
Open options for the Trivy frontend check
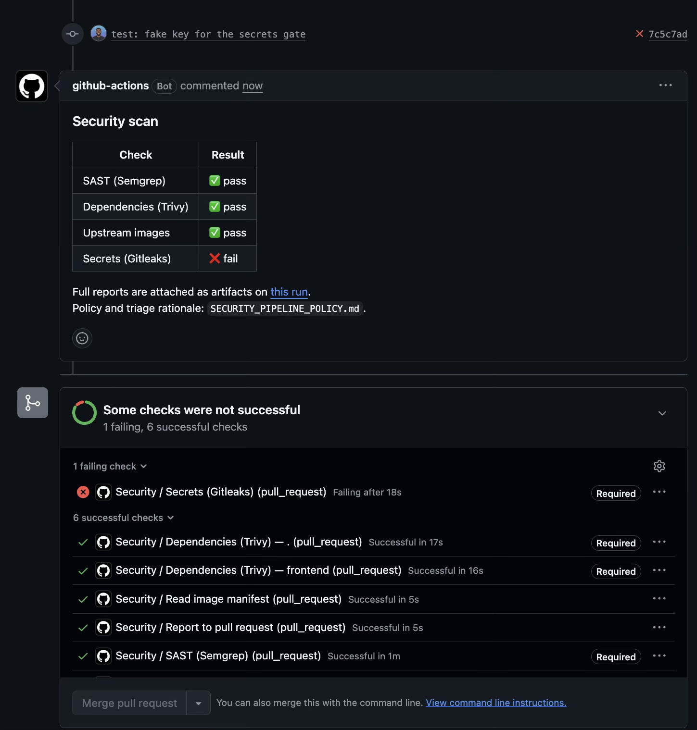[659, 570]
